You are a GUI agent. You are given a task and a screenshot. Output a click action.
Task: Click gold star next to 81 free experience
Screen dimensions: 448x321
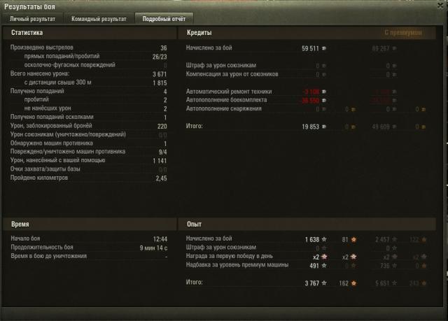pyautogui.click(x=353, y=239)
